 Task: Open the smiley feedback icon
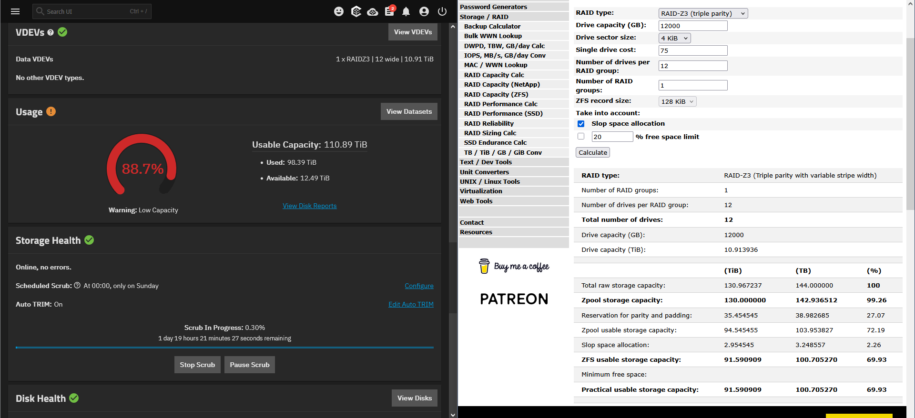pos(339,11)
